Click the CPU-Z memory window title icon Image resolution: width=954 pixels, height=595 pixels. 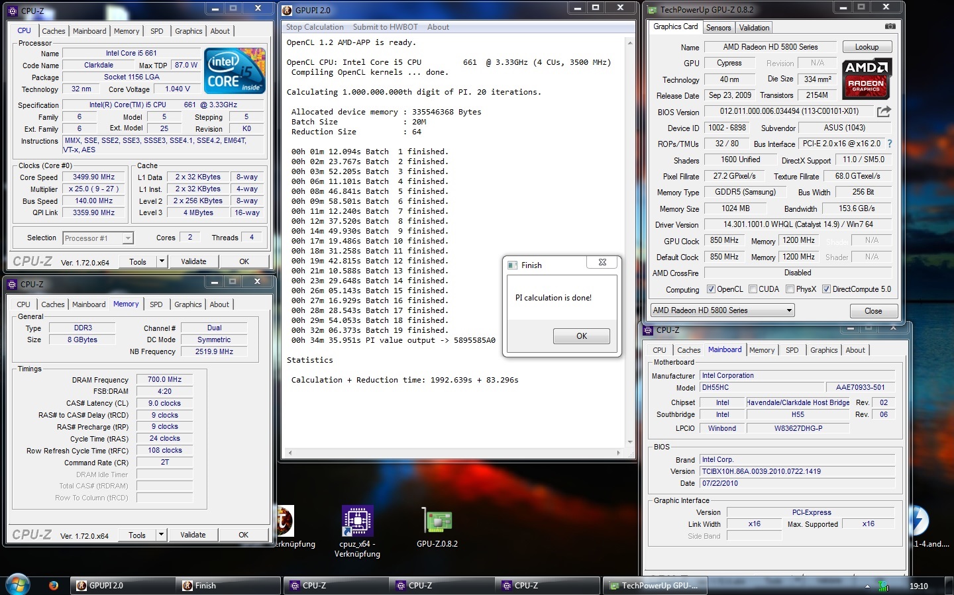(x=12, y=284)
